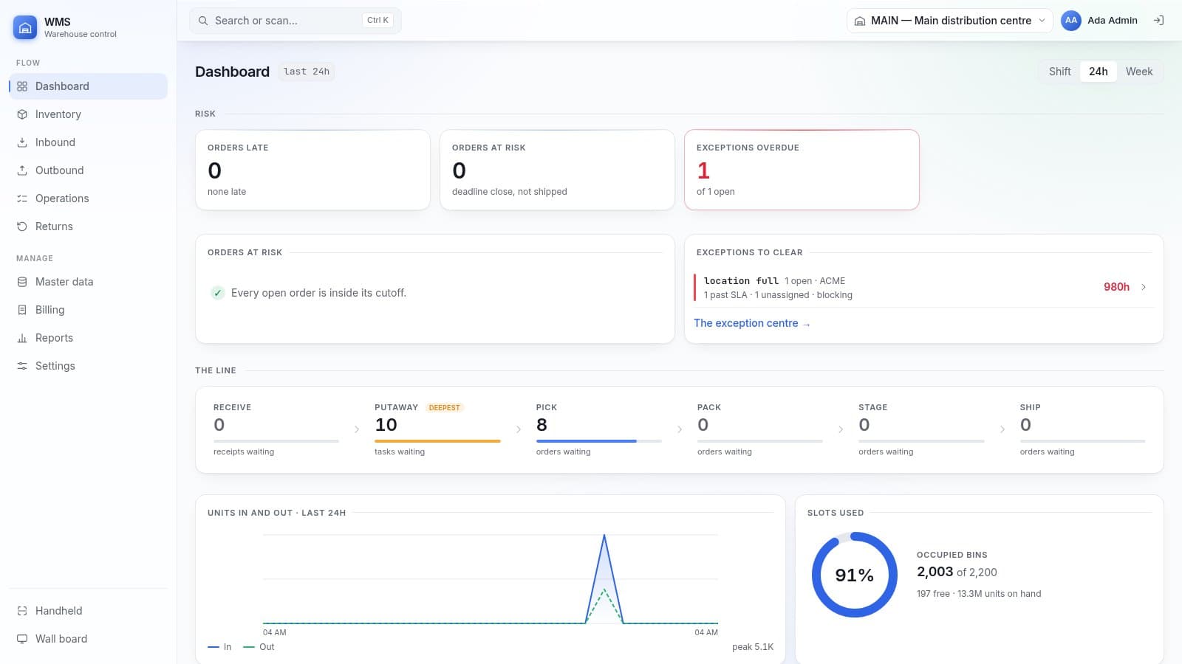1182x664 pixels.
Task: Click the Operations list icon
Action: [x=22, y=198]
